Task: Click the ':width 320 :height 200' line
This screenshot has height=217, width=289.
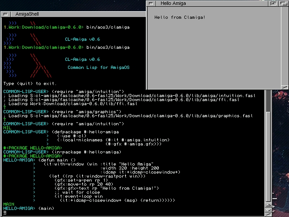Action: [130, 168]
